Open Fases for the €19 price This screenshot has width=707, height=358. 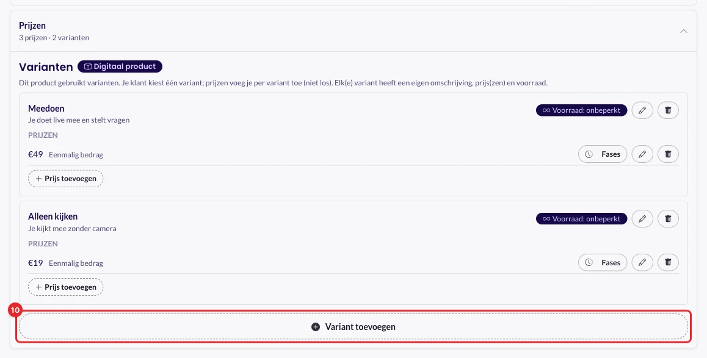point(603,262)
